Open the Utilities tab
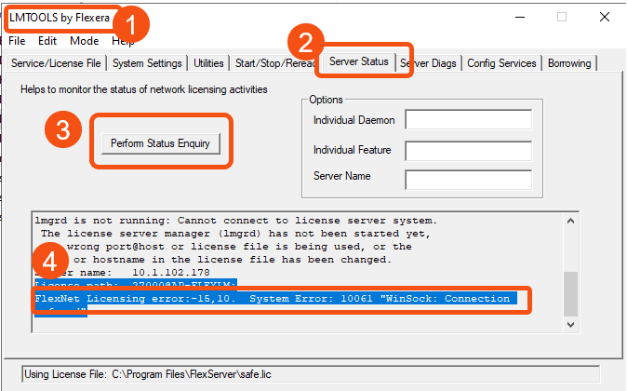 (208, 63)
